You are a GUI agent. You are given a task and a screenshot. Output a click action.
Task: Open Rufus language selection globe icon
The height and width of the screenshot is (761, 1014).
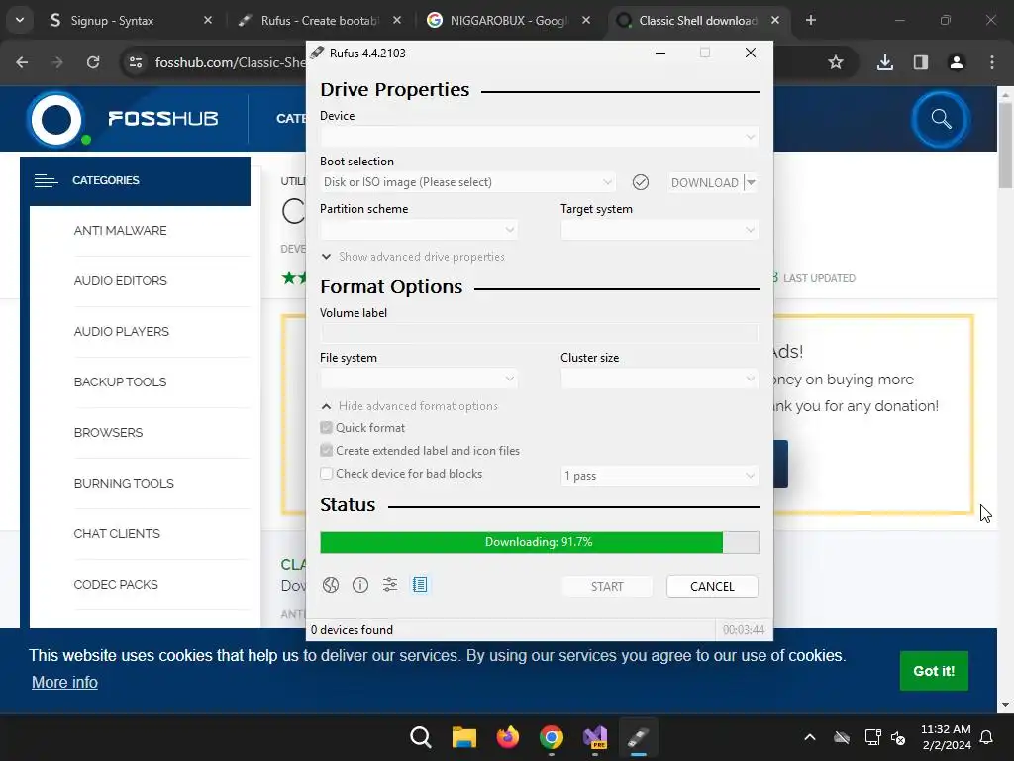[x=331, y=585]
